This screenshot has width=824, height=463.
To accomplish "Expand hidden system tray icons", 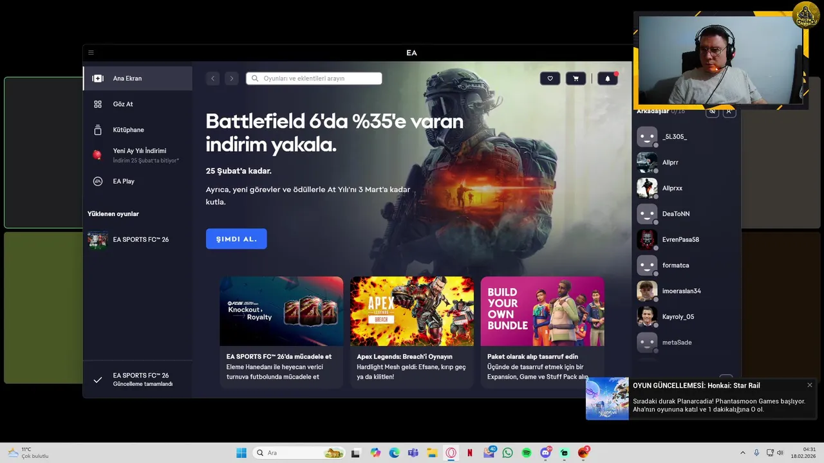I will pos(742,453).
